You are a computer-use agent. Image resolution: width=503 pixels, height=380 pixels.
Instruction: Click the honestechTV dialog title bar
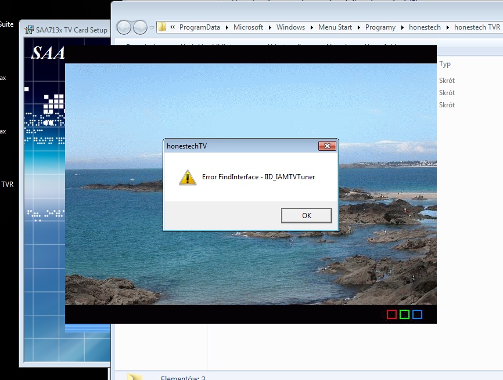[241, 146]
